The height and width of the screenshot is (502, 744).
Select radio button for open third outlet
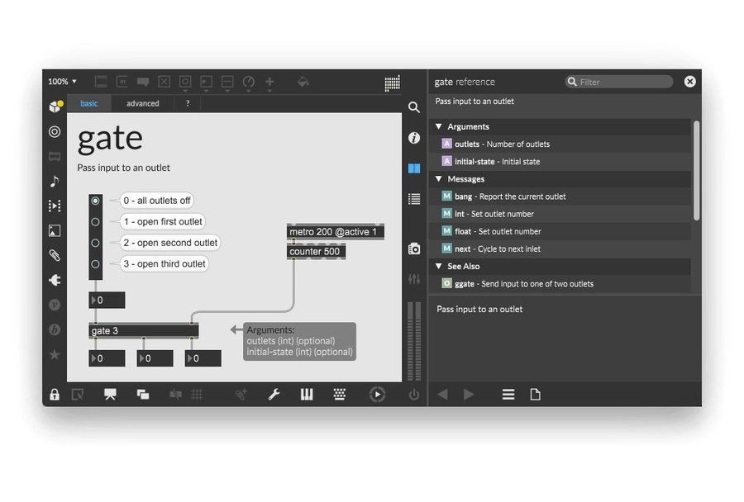click(96, 264)
